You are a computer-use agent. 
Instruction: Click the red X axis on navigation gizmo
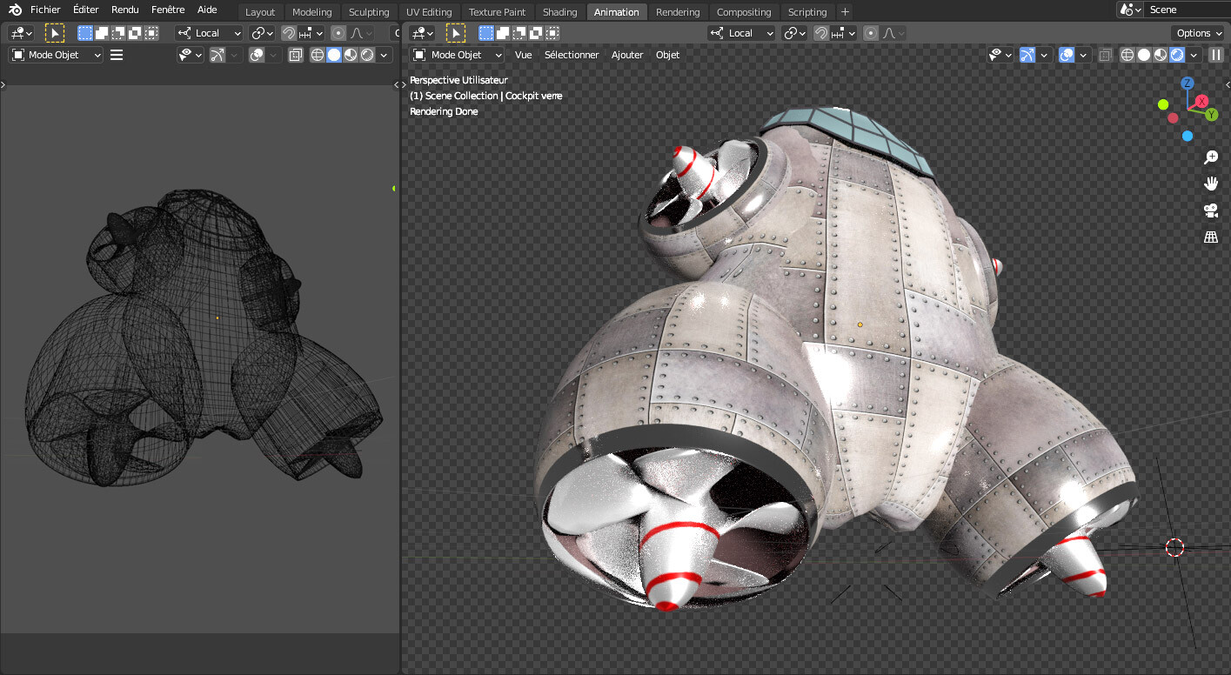point(1201,102)
